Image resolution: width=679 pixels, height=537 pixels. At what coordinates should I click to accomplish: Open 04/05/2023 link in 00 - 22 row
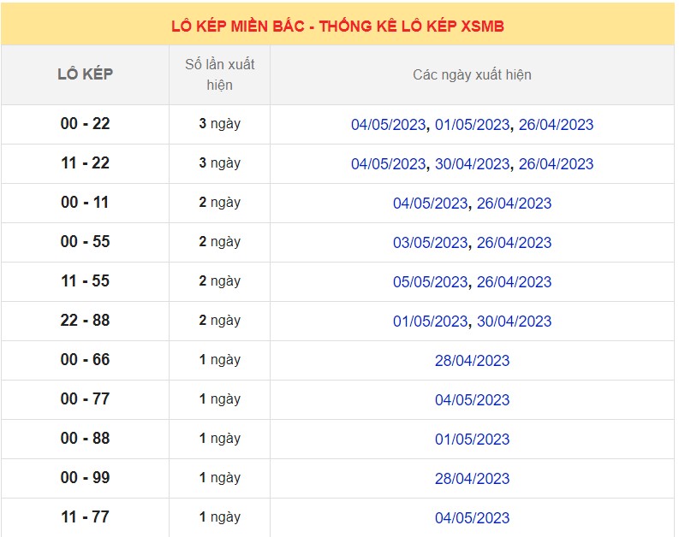click(388, 125)
